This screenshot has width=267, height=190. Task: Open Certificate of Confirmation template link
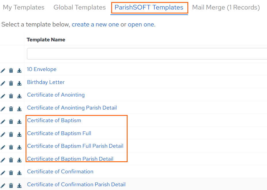(x=60, y=172)
